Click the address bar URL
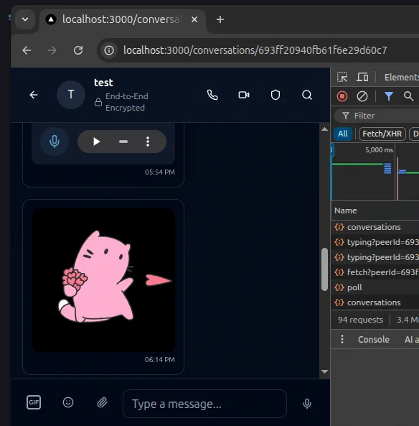 click(x=255, y=50)
